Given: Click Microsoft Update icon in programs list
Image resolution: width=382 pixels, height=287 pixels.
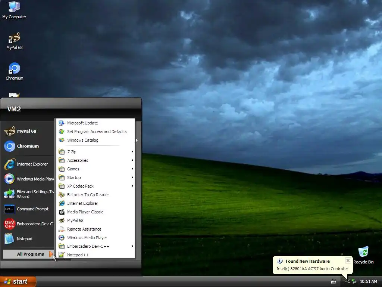Looking at the screenshot, I should tap(62, 123).
